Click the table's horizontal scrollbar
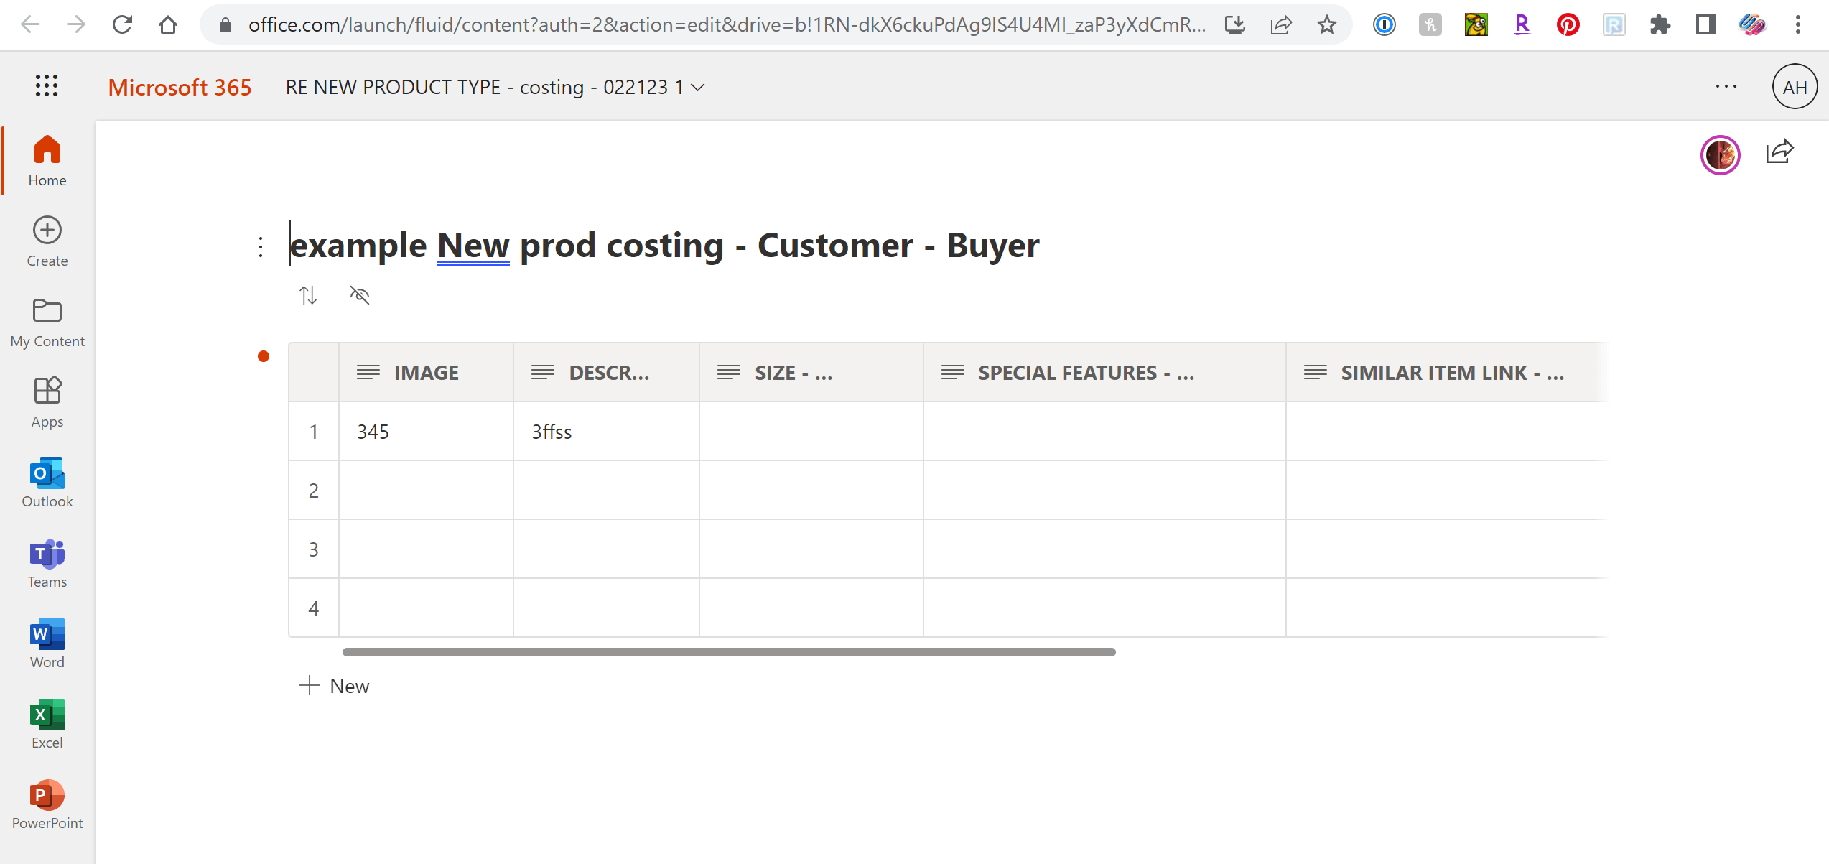The image size is (1829, 864). (x=728, y=652)
